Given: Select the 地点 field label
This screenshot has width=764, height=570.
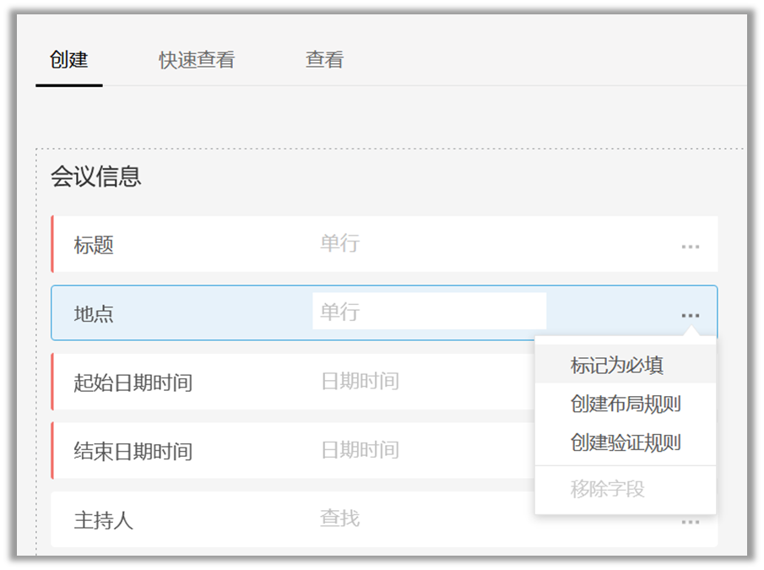Looking at the screenshot, I should 94,314.
